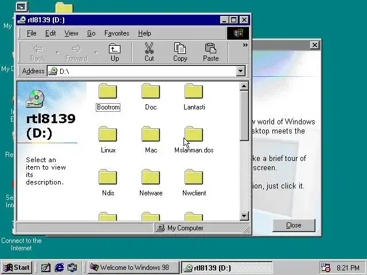The height and width of the screenshot is (275, 367).
Task: Click the Back toolbar button
Action: coord(38,52)
